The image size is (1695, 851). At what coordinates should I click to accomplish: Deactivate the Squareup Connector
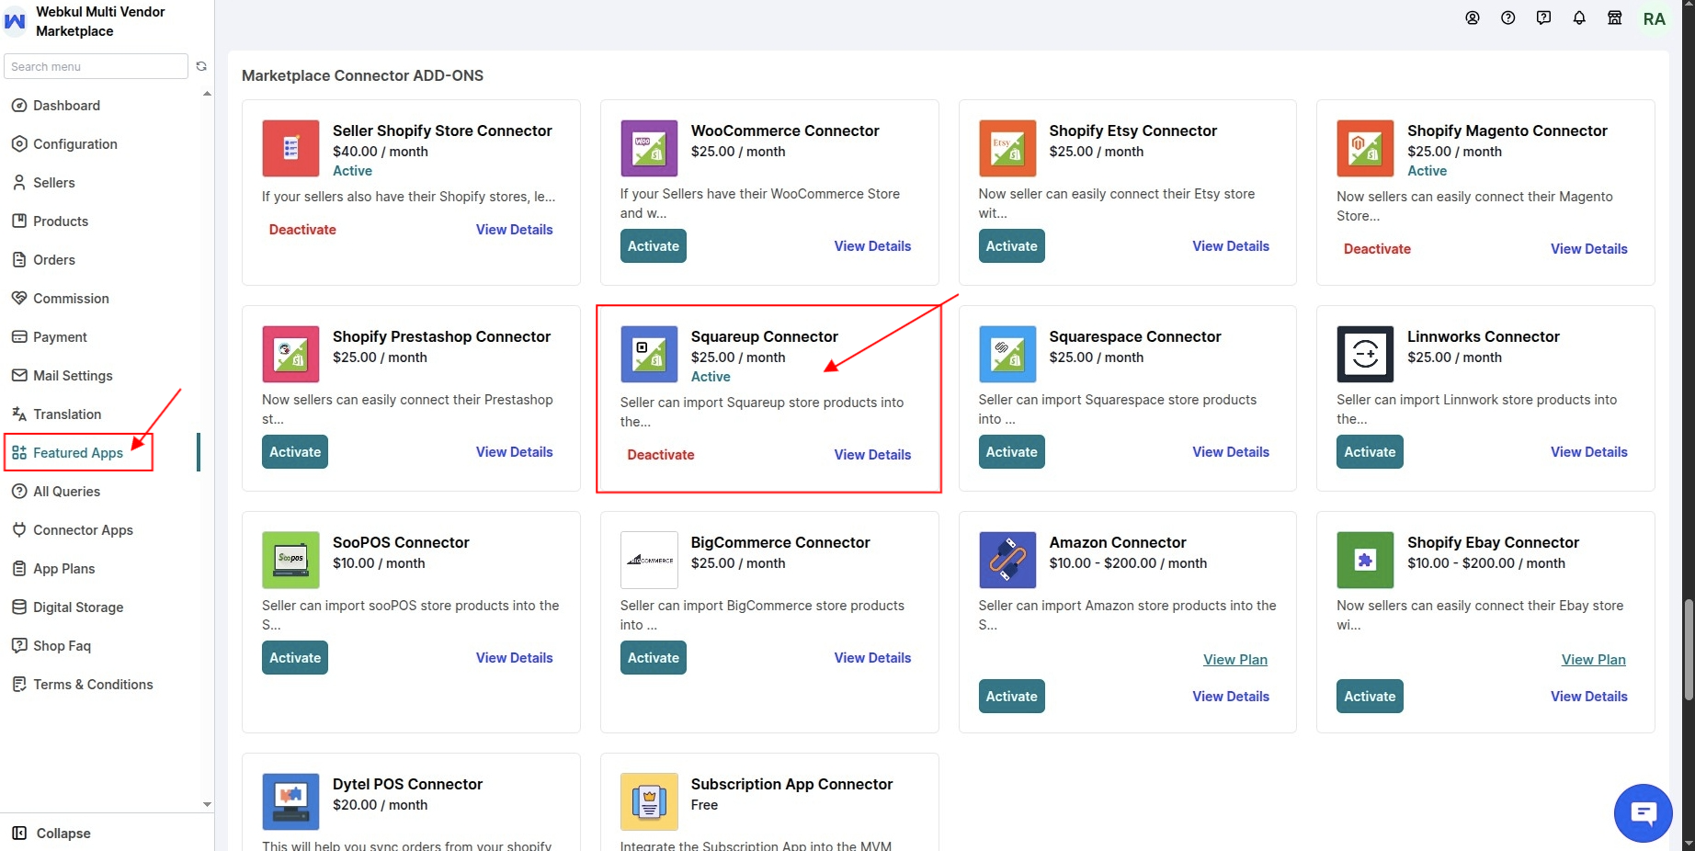[661, 455]
